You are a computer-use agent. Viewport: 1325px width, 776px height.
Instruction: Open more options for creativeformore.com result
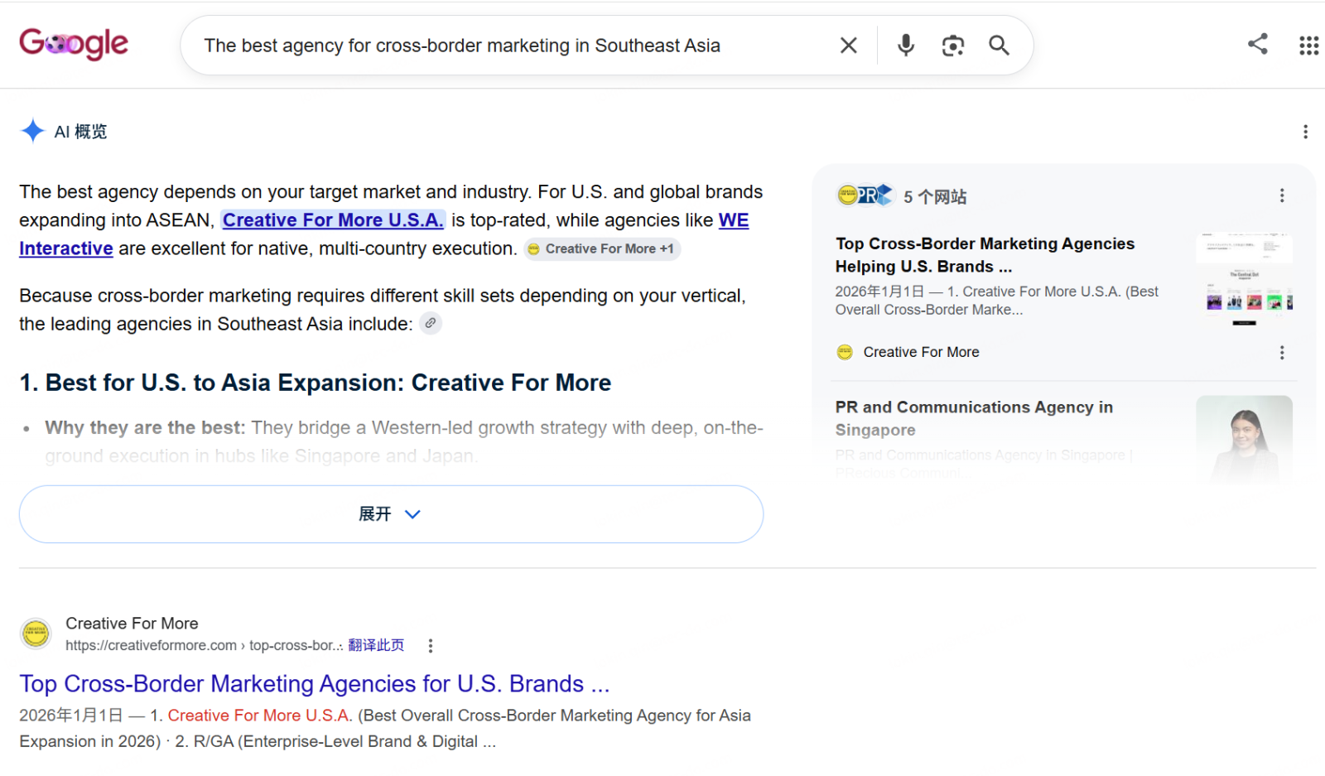coord(431,646)
